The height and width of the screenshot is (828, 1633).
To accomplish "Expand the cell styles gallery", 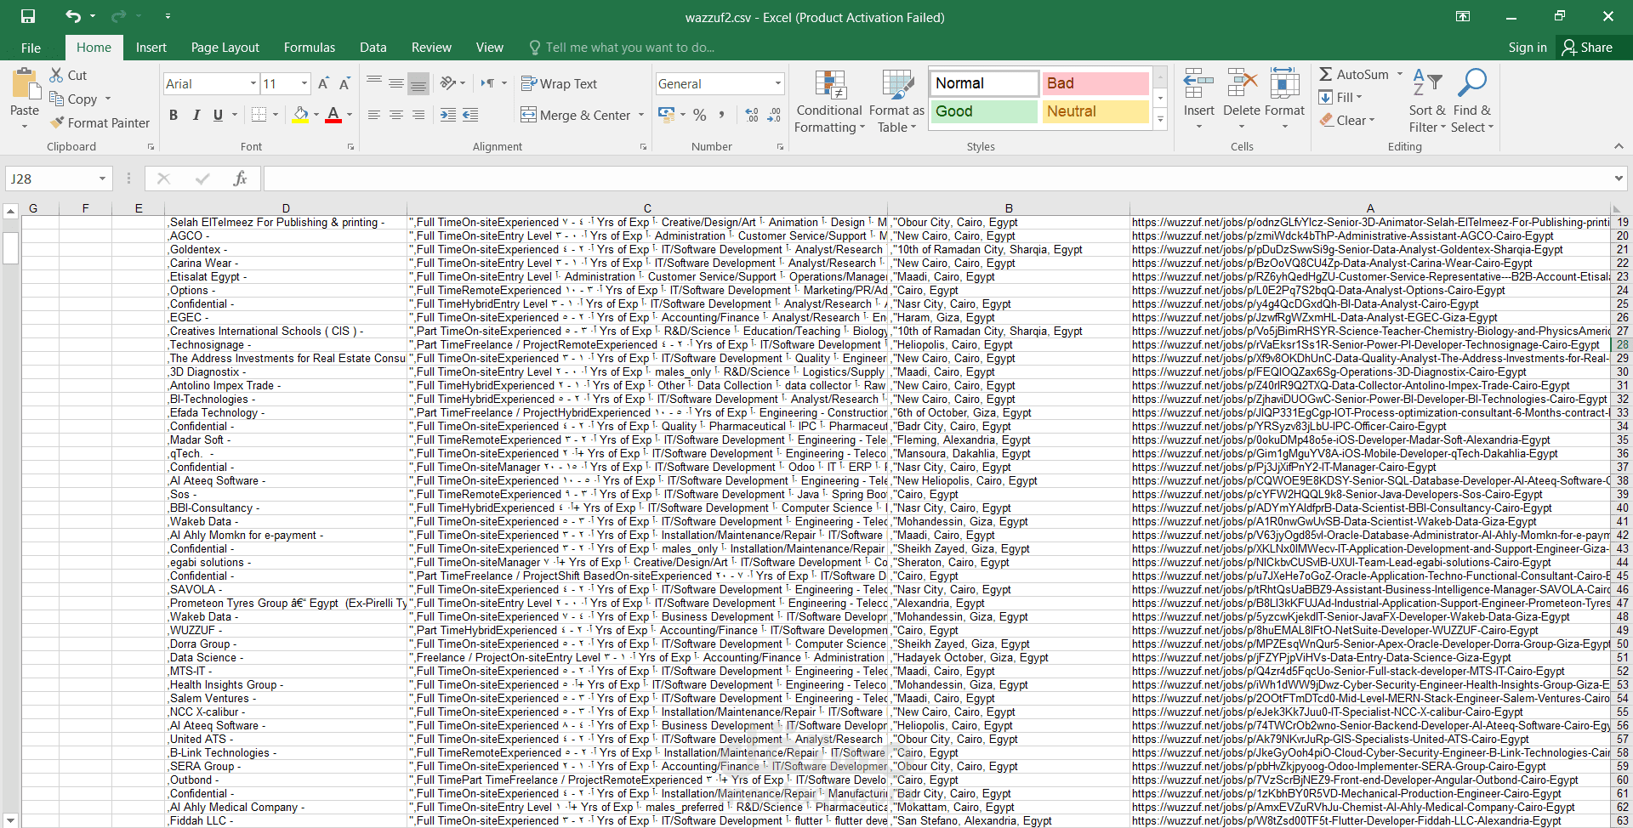I will click(1160, 120).
